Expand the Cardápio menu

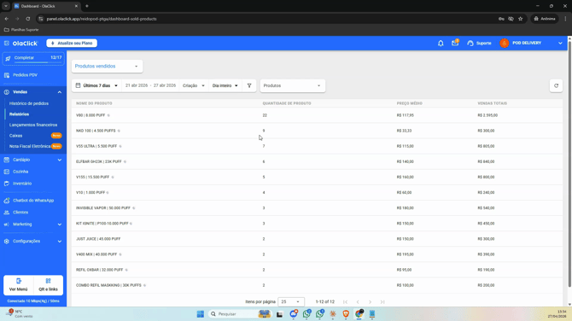coord(33,160)
